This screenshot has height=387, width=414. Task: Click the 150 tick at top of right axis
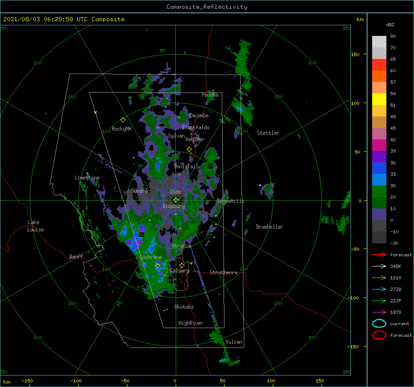(355, 54)
